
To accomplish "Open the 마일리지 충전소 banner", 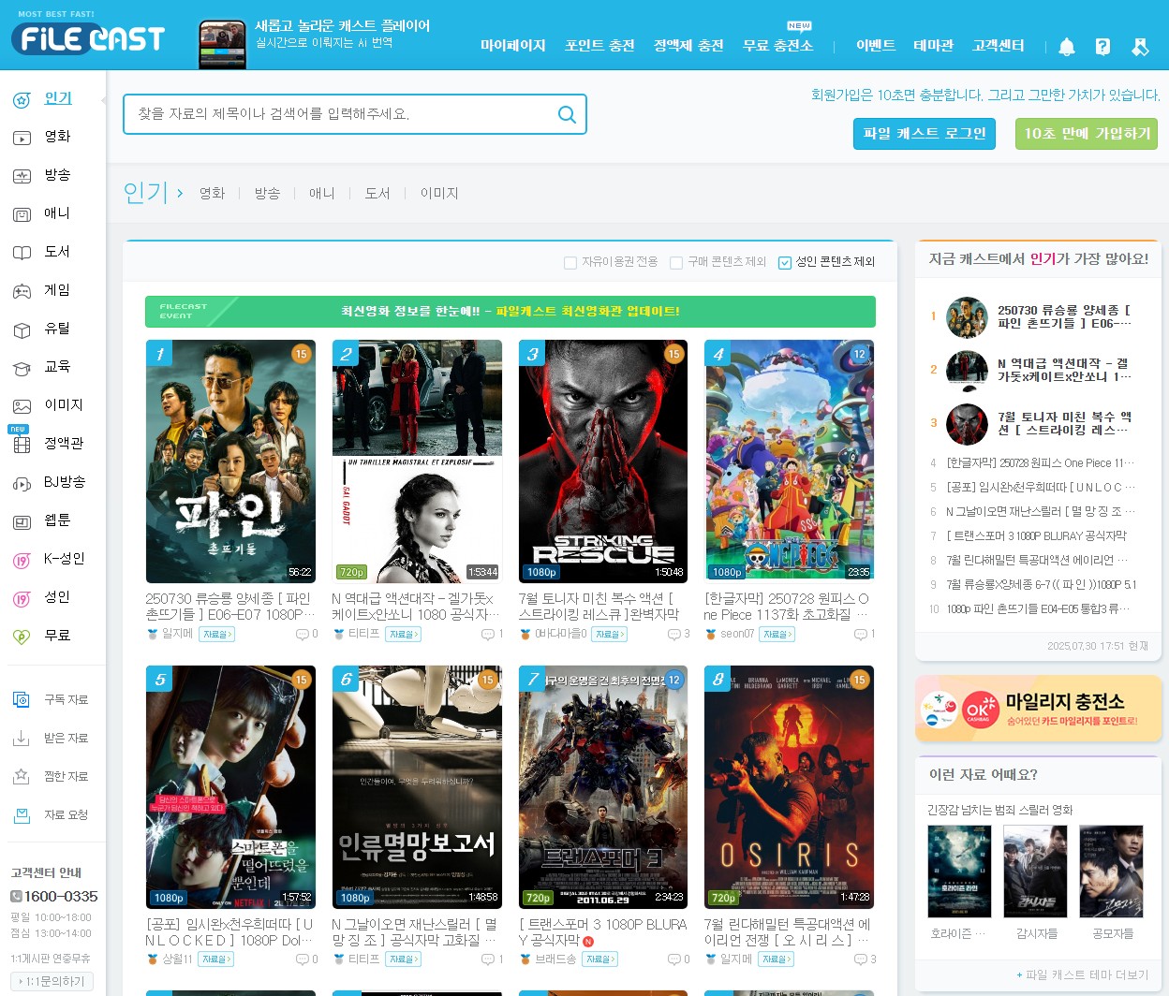I will [x=1038, y=709].
